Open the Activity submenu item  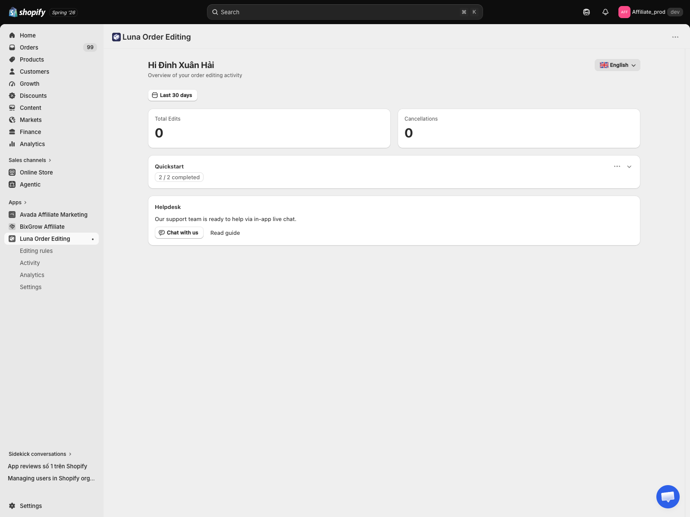point(30,263)
